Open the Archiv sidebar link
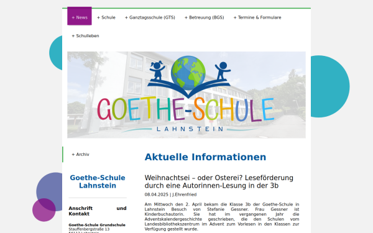The height and width of the screenshot is (233, 373). [80, 155]
